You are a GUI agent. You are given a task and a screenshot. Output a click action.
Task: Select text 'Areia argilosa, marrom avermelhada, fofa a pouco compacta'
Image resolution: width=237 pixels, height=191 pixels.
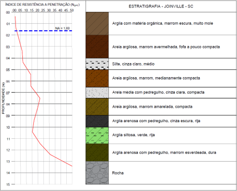(166, 47)
